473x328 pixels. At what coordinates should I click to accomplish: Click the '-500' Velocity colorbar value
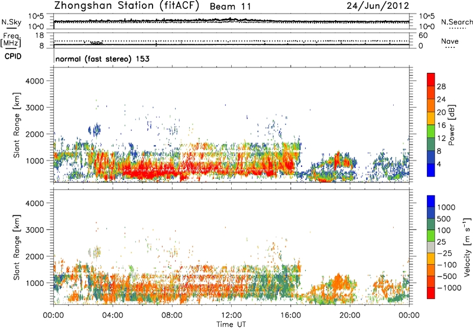[447, 276]
